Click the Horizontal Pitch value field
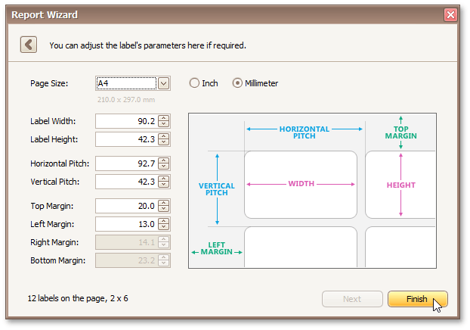 click(126, 163)
